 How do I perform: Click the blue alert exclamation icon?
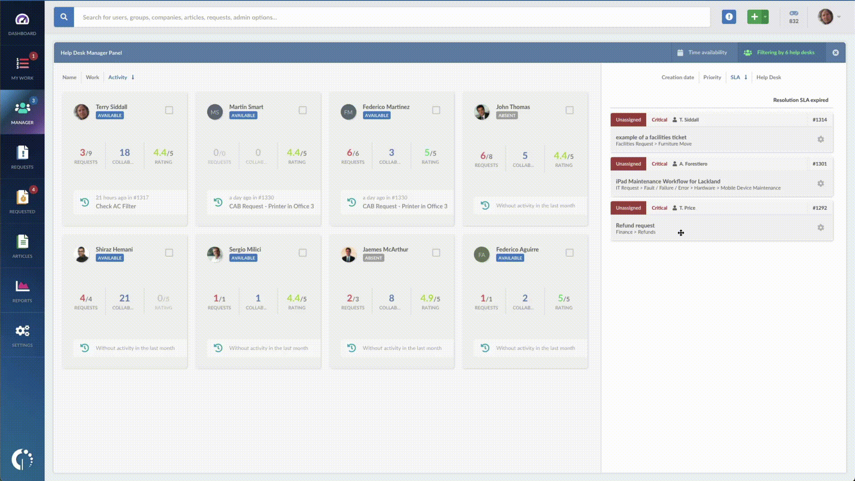point(729,16)
